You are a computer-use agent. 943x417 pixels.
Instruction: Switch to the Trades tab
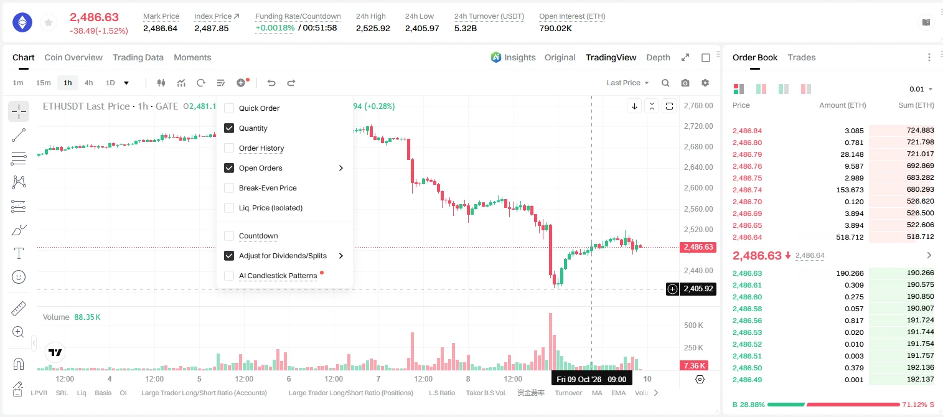[x=802, y=57]
